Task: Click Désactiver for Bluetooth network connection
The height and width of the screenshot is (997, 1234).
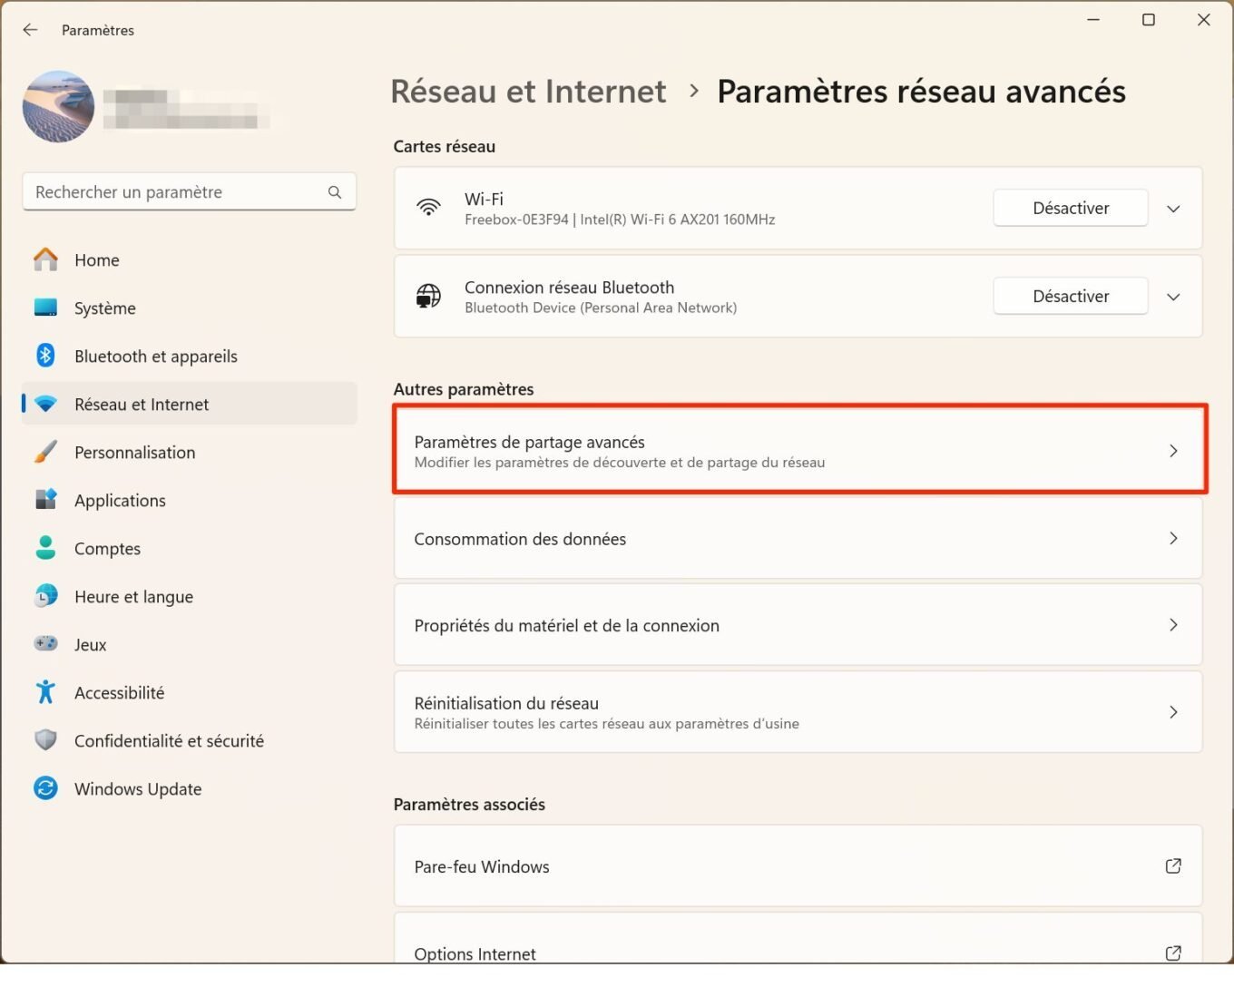Action: coord(1071,297)
